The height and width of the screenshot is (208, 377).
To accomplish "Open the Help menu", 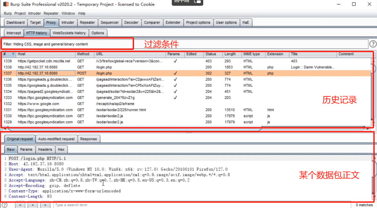I will [x=82, y=14].
